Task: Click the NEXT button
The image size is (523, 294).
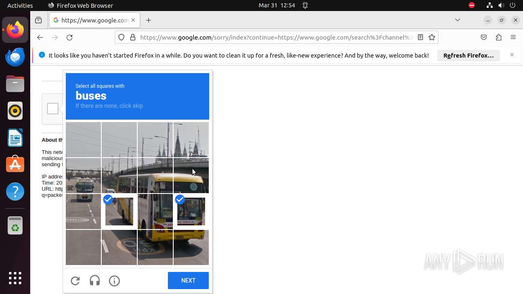Action: (188, 281)
